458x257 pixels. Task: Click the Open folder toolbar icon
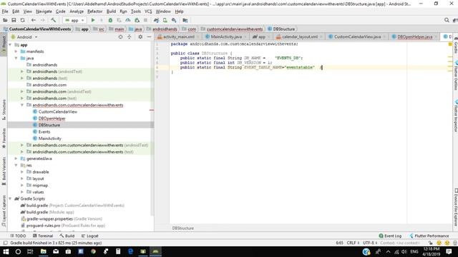pyautogui.click(x=5, y=20)
